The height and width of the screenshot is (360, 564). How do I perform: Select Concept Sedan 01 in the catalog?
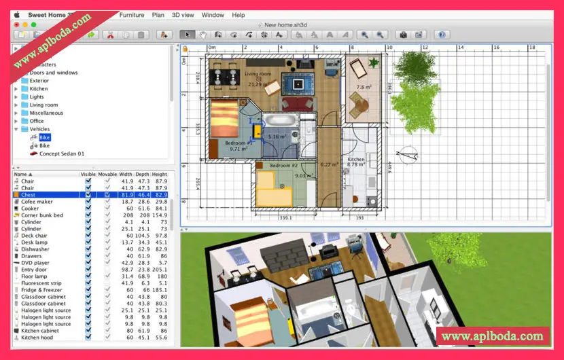point(61,154)
